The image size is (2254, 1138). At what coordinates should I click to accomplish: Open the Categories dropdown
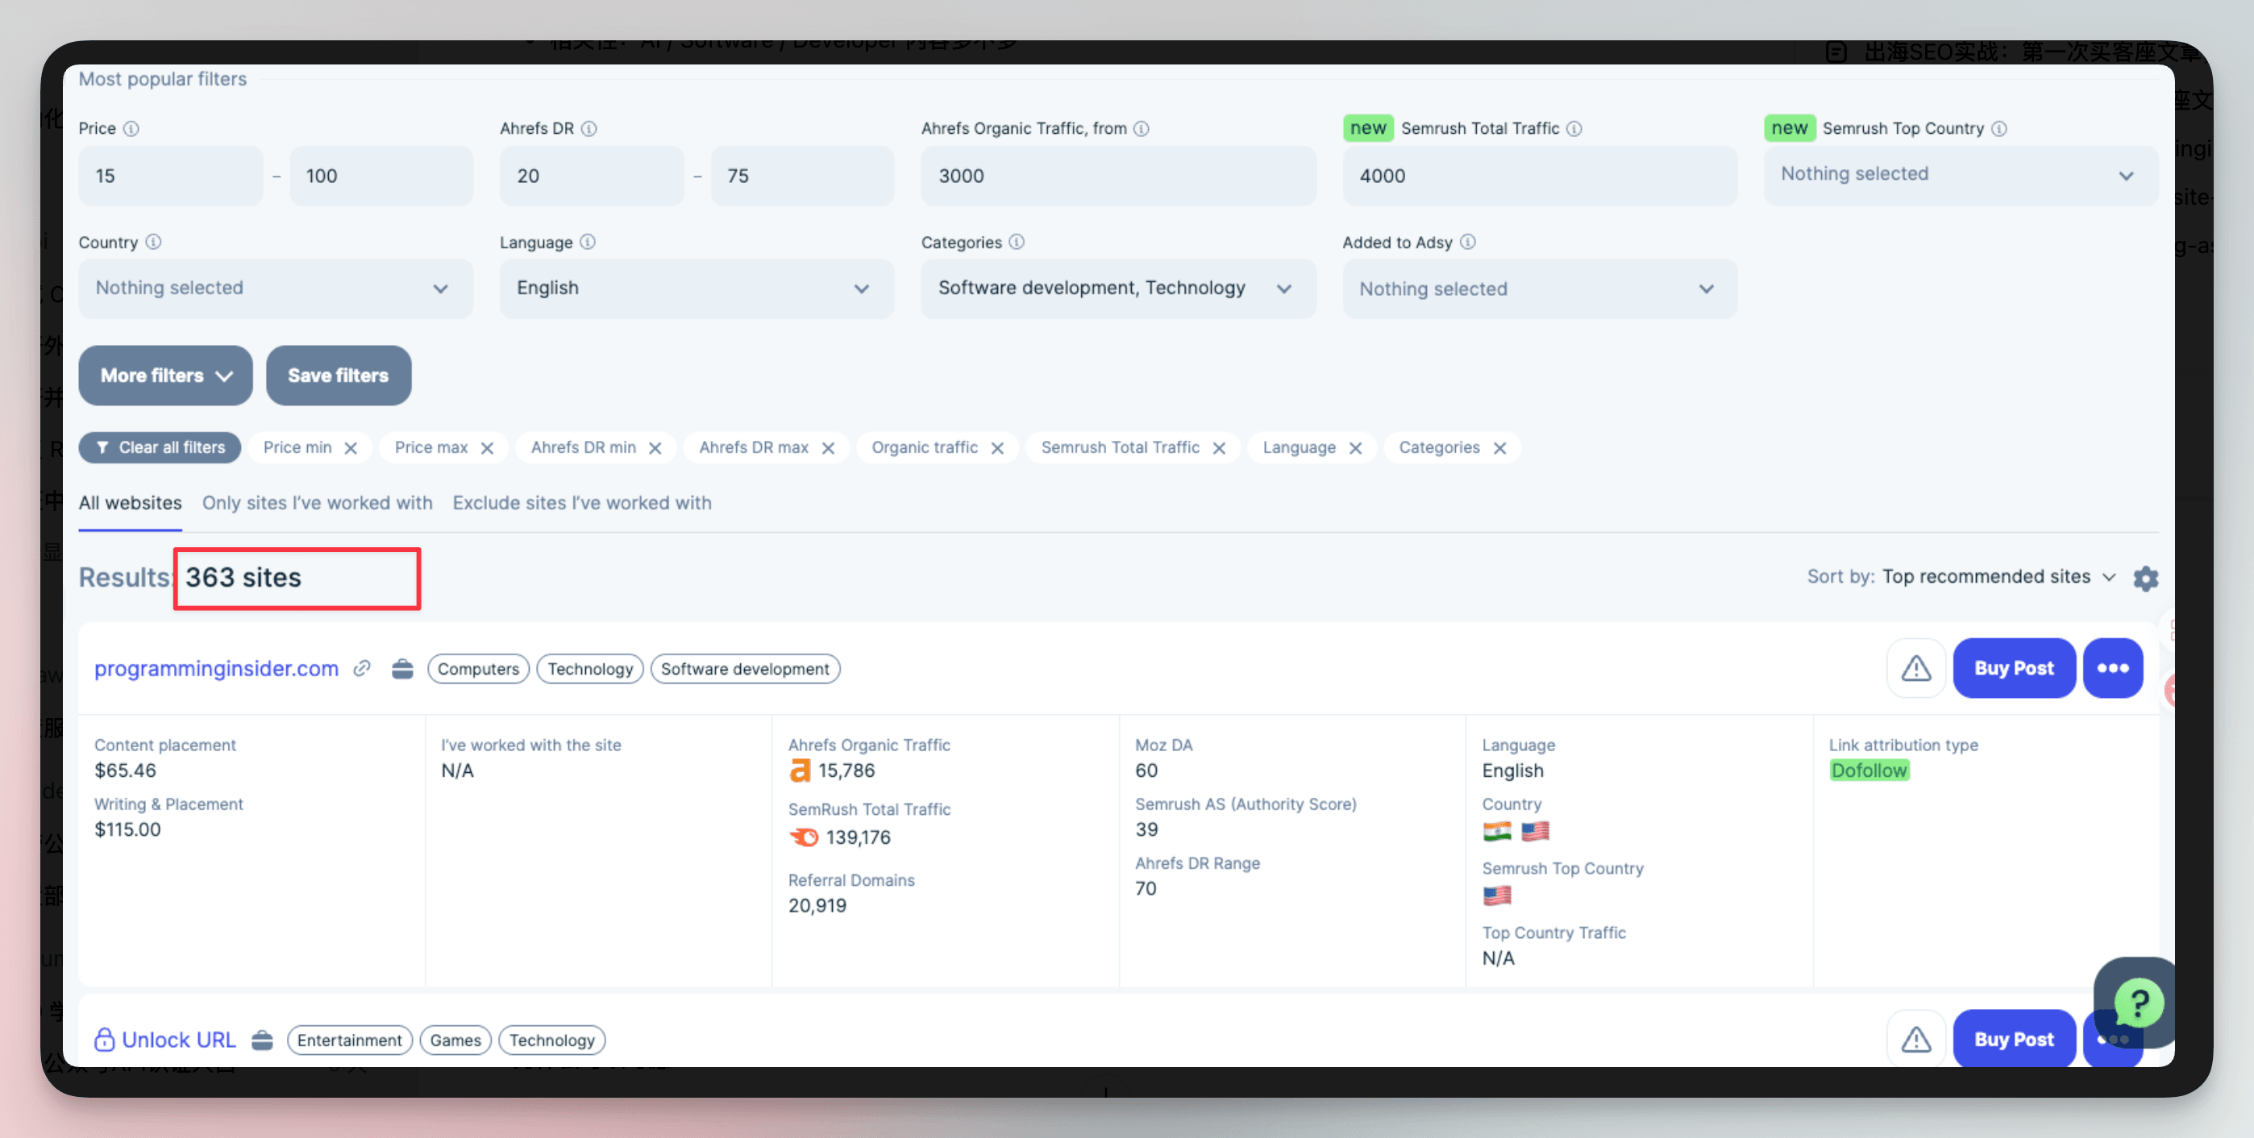[x=1118, y=289]
